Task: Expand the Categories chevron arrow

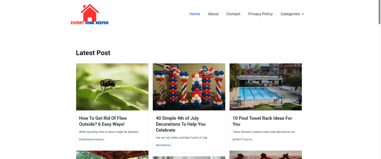Action: click(303, 14)
